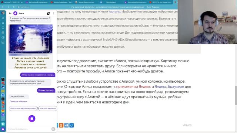Click the page vertical scrollbar thumb

click(236, 95)
